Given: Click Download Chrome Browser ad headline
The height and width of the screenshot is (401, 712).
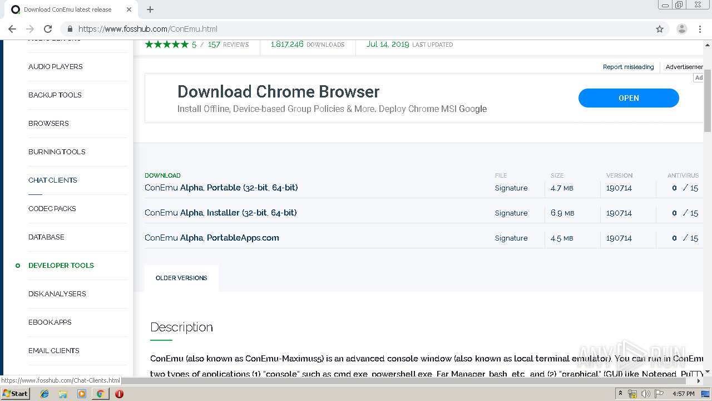Looking at the screenshot, I should pyautogui.click(x=278, y=91).
